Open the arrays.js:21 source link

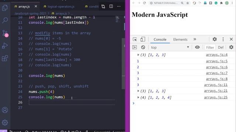[x=216, y=91]
